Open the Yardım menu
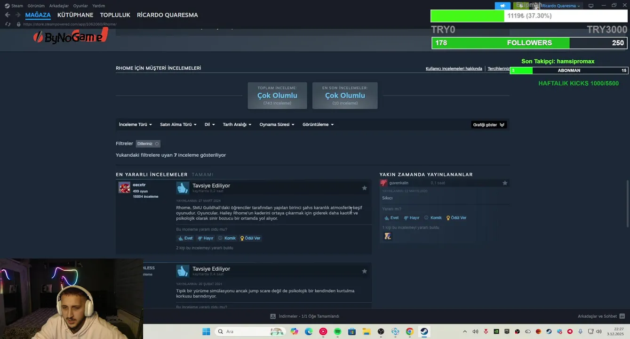This screenshot has height=339, width=630. coord(99,6)
